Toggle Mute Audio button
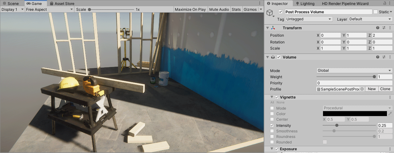The image size is (394, 153). click(219, 9)
